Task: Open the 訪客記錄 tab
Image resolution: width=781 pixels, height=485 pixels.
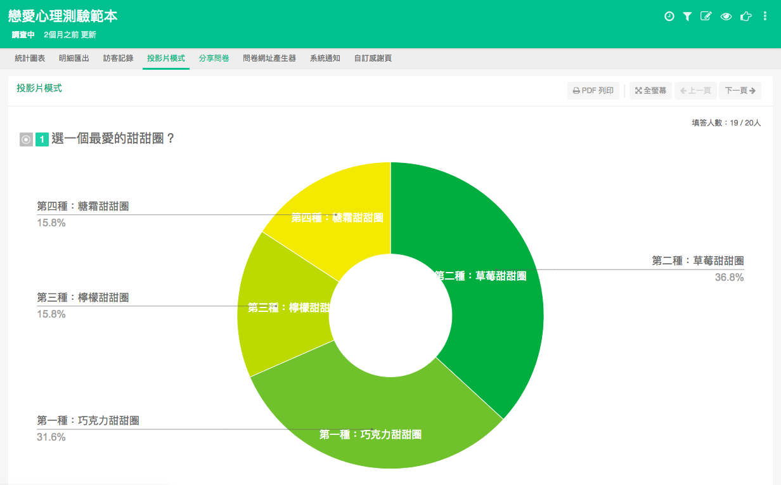Action: [x=119, y=58]
